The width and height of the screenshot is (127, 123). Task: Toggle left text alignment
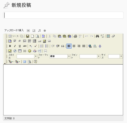click(x=69, y=46)
